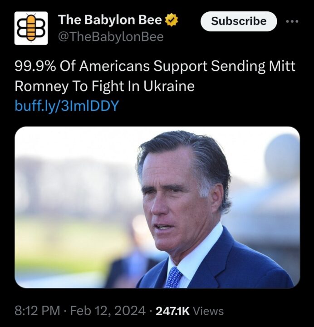The height and width of the screenshot is (327, 314).
Task: Click The Babylon Bee display name
Action: click(x=110, y=20)
